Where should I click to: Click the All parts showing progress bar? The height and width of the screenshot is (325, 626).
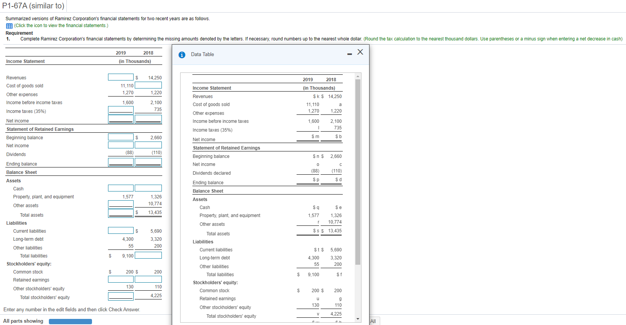70,322
